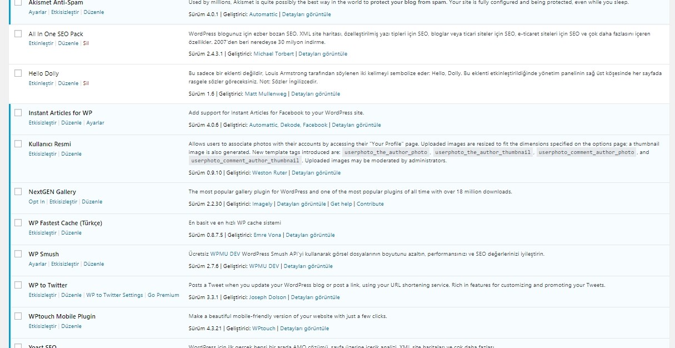
Task: Open Ayarlar for WP Smush
Action: pyautogui.click(x=38, y=264)
